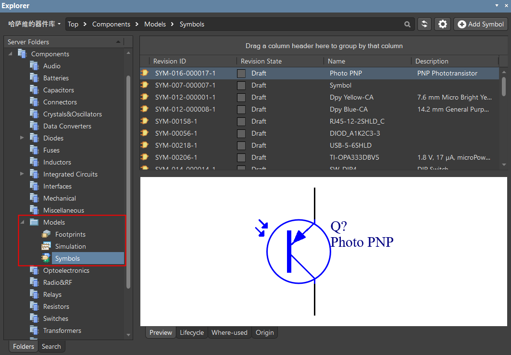Click the Add Symbol button
This screenshot has height=355, width=511.
pos(481,24)
